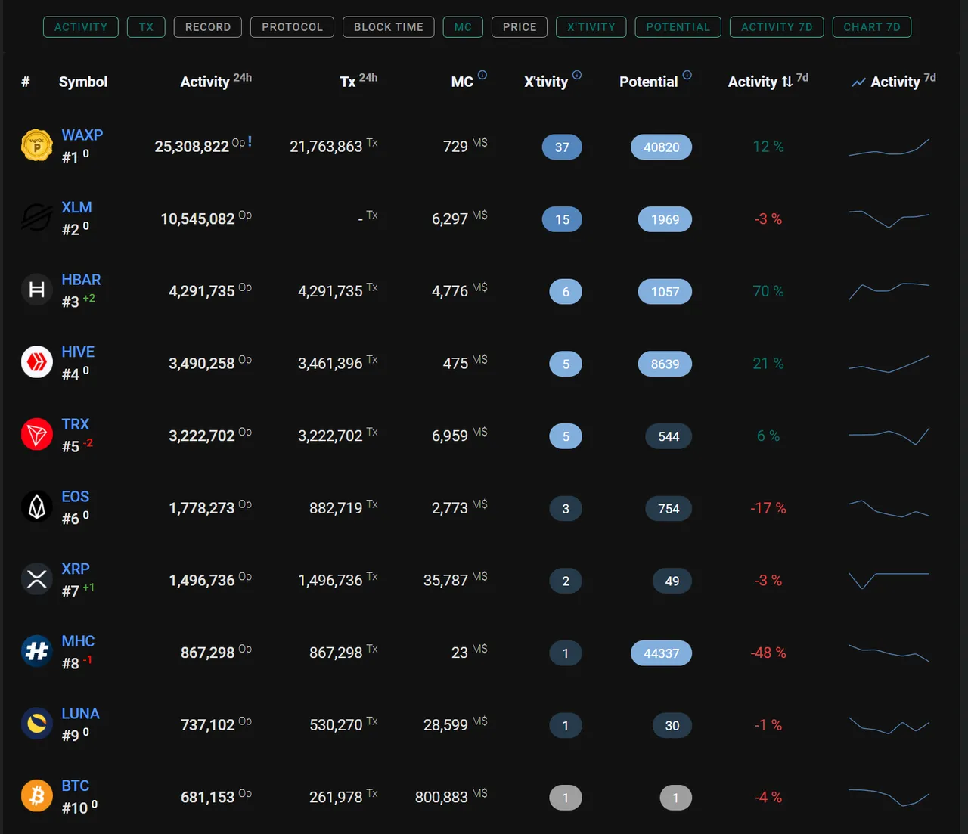Open the EOS symbol link
The width and height of the screenshot is (968, 834).
pos(76,496)
